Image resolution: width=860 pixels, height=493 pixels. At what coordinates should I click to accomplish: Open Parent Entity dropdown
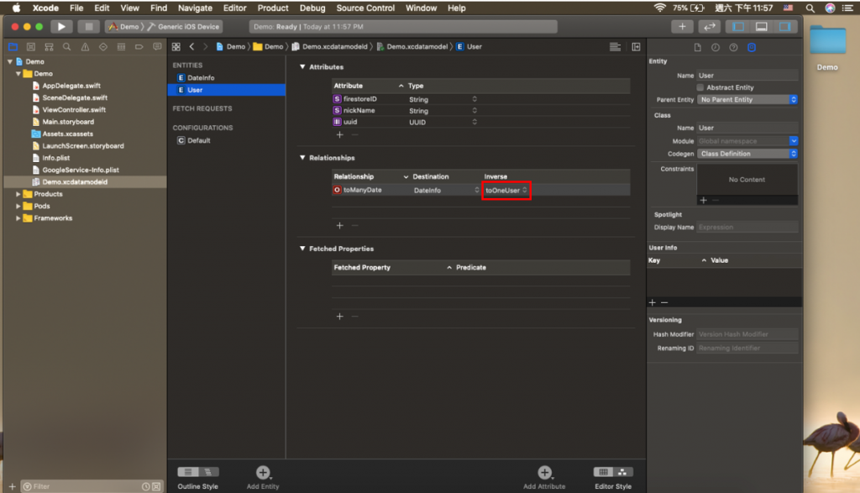click(x=747, y=99)
